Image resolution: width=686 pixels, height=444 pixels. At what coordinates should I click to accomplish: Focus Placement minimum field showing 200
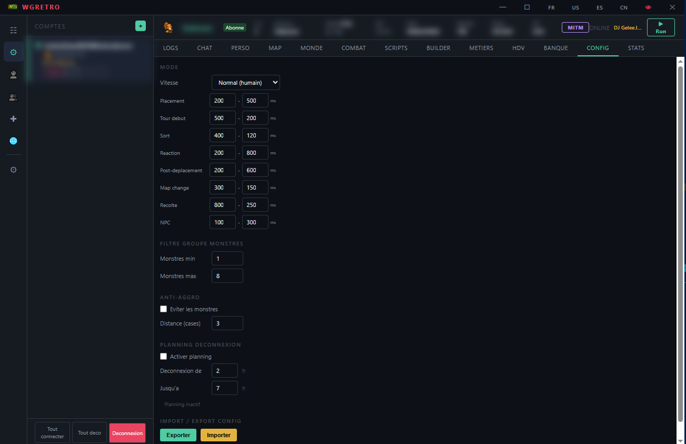click(223, 101)
